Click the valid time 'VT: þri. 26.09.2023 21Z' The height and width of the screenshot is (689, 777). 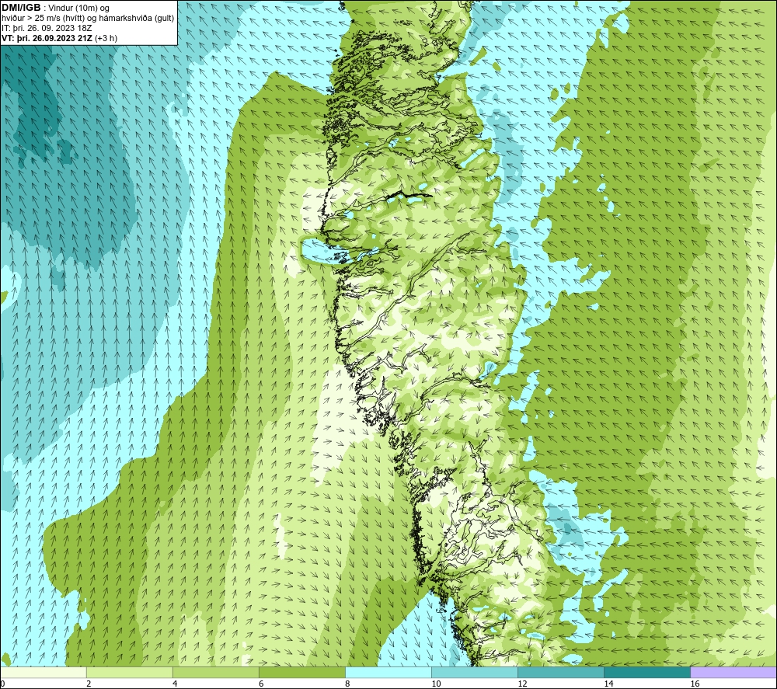pos(47,38)
